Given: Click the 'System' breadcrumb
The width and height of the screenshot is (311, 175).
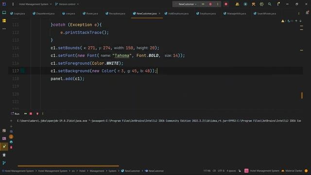Looking at the screenshot, I should (112, 171).
